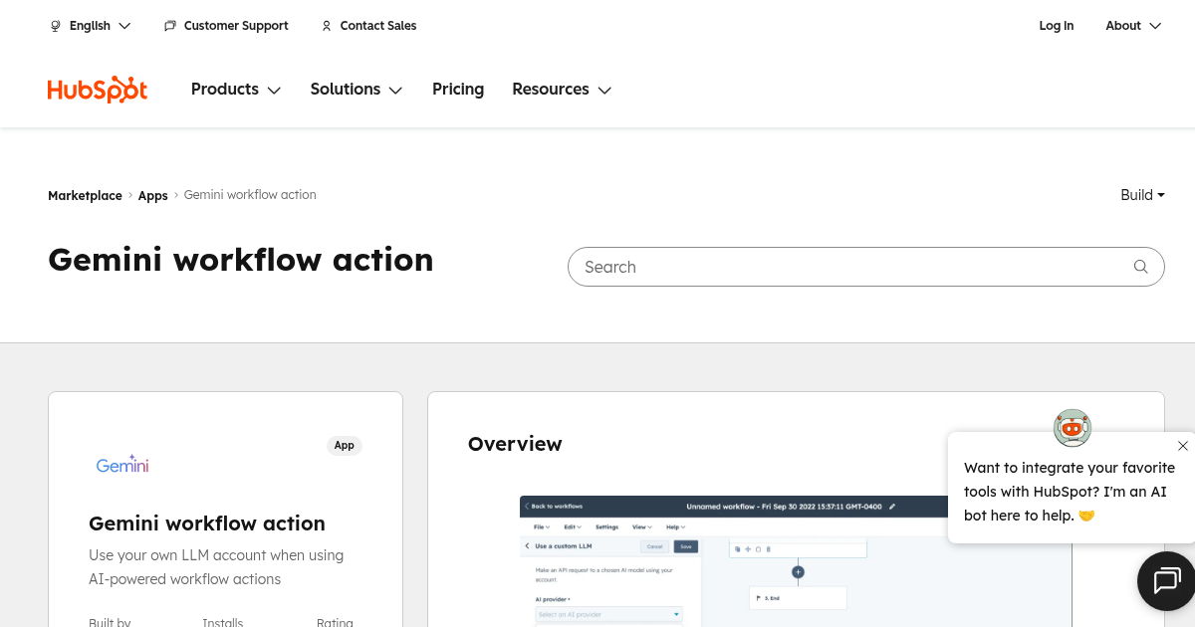The height and width of the screenshot is (627, 1195).
Task: Expand the Resources menu
Action: 562,90
